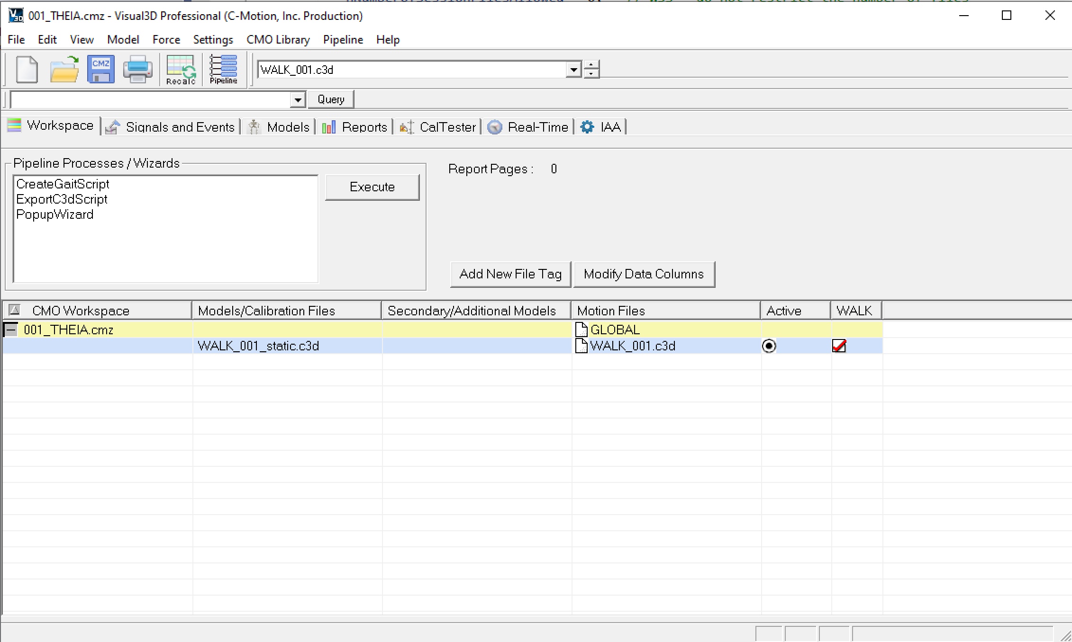Click the Visual3D app icon in title bar
This screenshot has height=642, width=1072.
click(x=16, y=15)
